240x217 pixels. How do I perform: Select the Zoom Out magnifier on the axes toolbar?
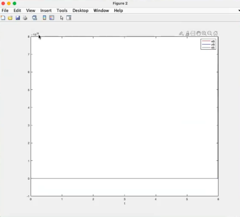tap(210, 33)
